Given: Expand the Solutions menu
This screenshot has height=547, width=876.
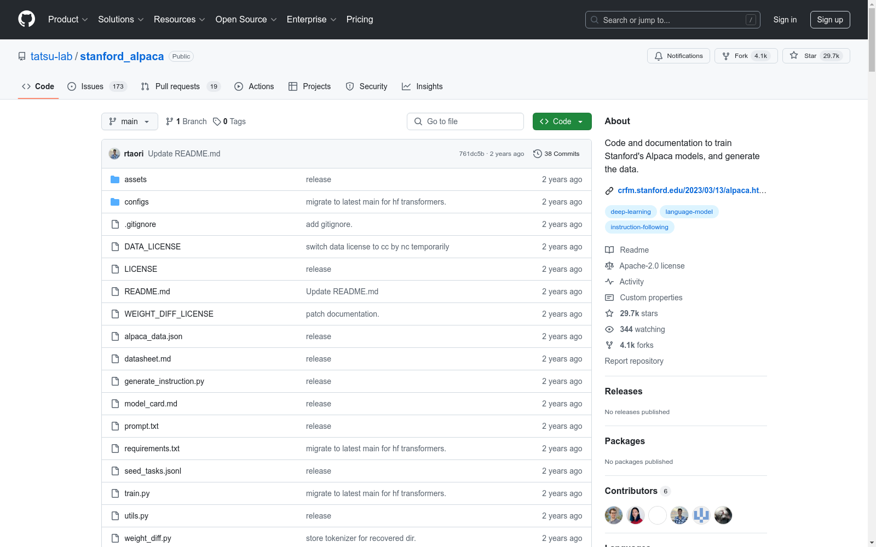Looking at the screenshot, I should click(x=121, y=19).
